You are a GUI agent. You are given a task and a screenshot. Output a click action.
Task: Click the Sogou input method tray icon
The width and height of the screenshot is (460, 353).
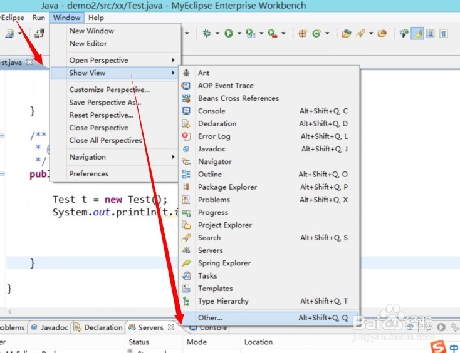pos(438,347)
